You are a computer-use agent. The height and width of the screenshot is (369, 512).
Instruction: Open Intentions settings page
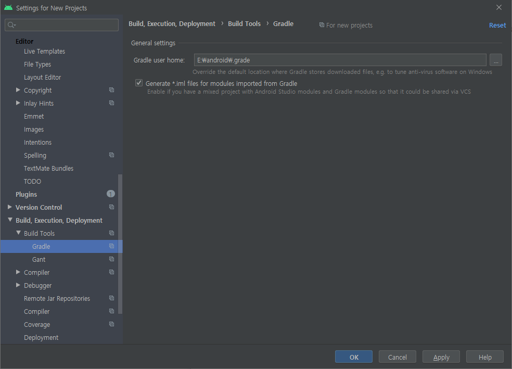37,143
